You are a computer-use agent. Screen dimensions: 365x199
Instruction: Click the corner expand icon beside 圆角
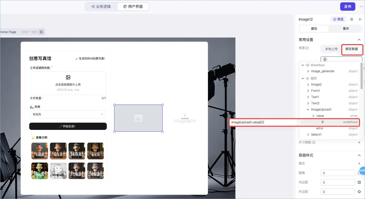pyautogui.click(x=359, y=173)
